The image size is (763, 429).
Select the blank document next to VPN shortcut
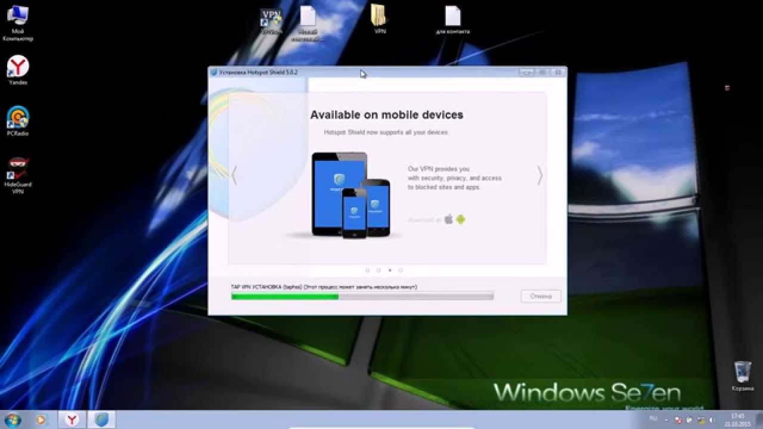coord(308,24)
